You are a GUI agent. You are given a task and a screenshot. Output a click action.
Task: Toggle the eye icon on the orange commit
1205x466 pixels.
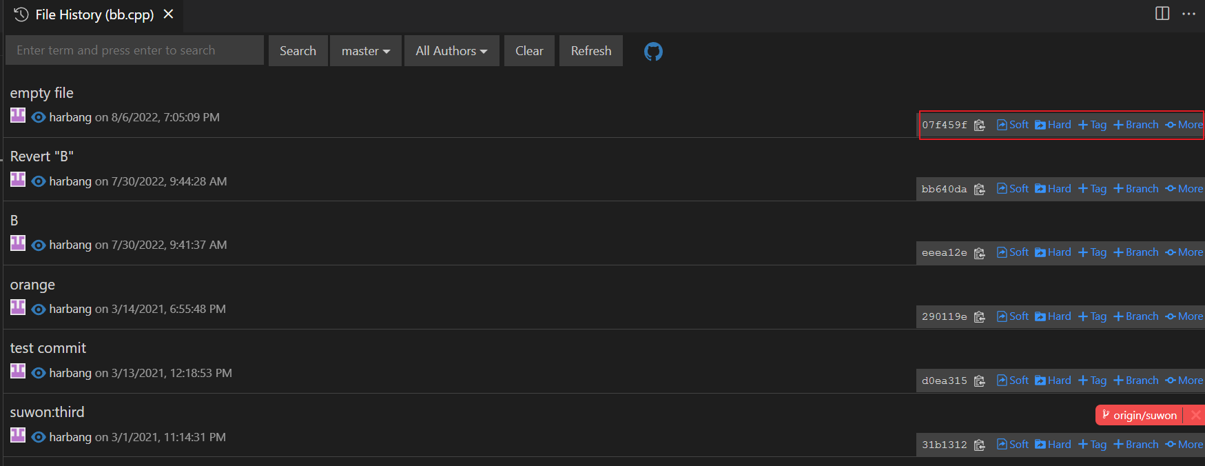click(39, 309)
